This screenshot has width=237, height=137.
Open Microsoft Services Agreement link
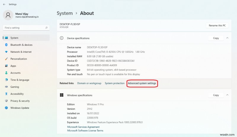[x=83, y=127]
